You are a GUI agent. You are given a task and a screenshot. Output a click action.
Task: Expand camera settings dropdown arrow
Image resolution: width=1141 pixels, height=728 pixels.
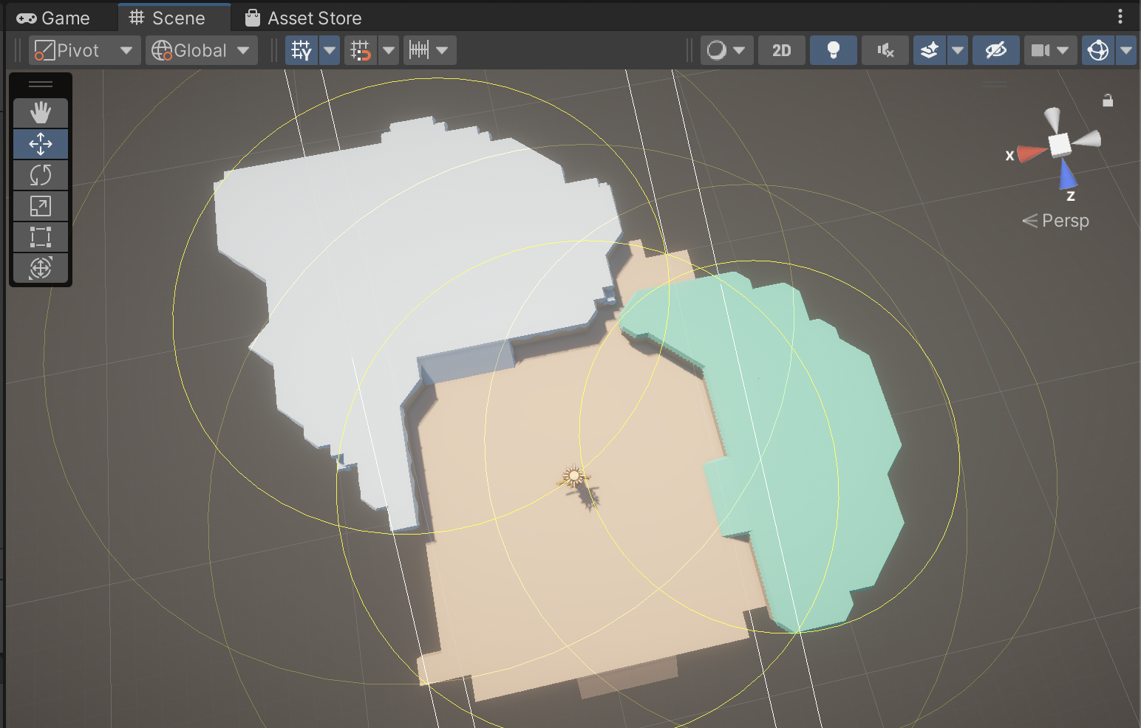[1063, 50]
